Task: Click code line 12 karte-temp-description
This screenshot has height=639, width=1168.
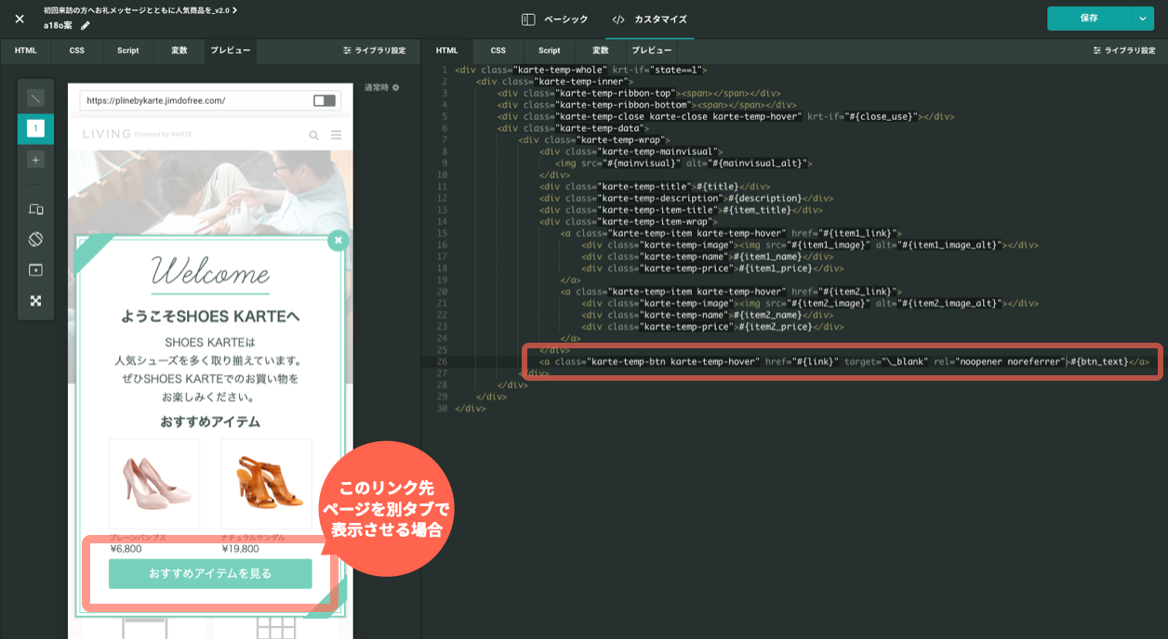Action: 686,198
